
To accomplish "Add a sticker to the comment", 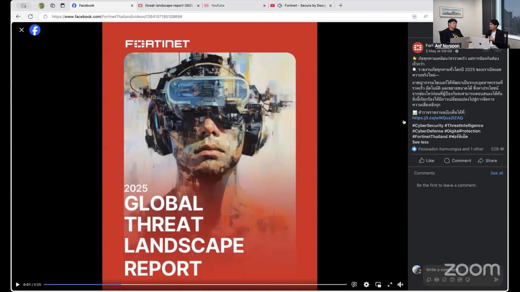I will click(x=468, y=279).
